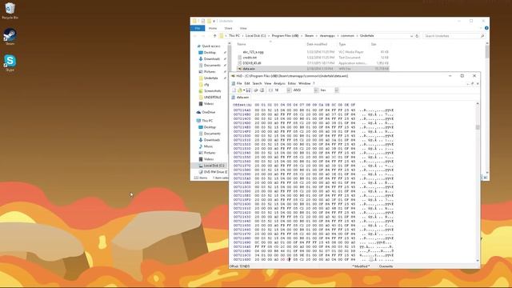Sort by Date modified column header
512x288 pixels.
coord(317,44)
